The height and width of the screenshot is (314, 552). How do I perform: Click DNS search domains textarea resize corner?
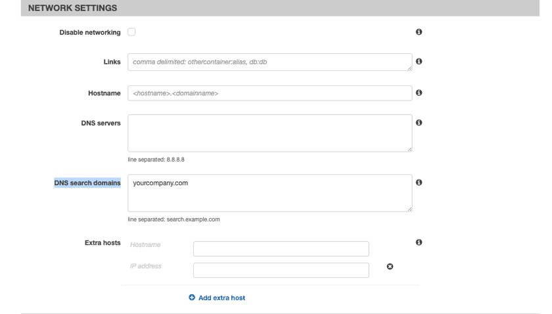tap(409, 209)
